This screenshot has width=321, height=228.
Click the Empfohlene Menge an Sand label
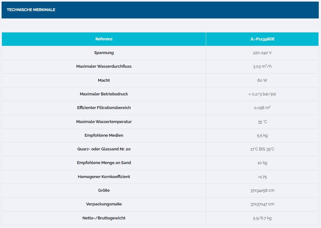[104, 163]
